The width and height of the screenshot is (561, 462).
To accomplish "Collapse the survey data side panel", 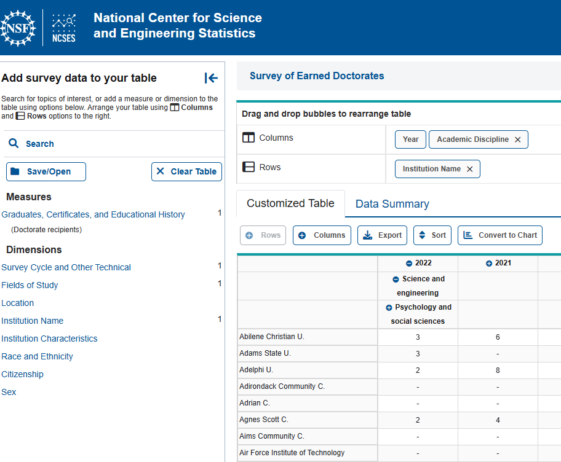I will pyautogui.click(x=211, y=78).
